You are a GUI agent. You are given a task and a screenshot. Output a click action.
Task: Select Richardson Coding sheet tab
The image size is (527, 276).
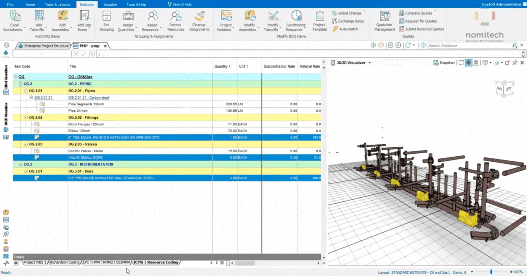click(65, 262)
